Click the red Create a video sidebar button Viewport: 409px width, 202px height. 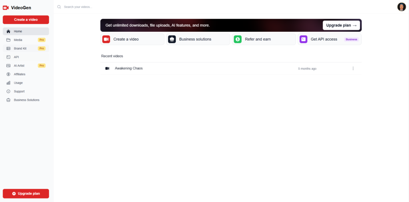(26, 20)
